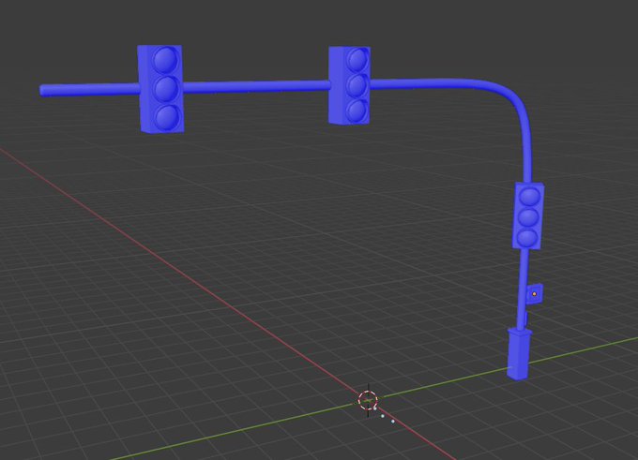Screen dimensions: 638x460
Task: Select the middle overhead traffic light housing
Action: (350, 85)
